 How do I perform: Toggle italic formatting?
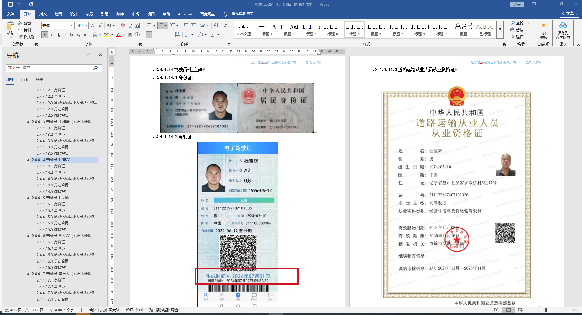[x=52, y=35]
